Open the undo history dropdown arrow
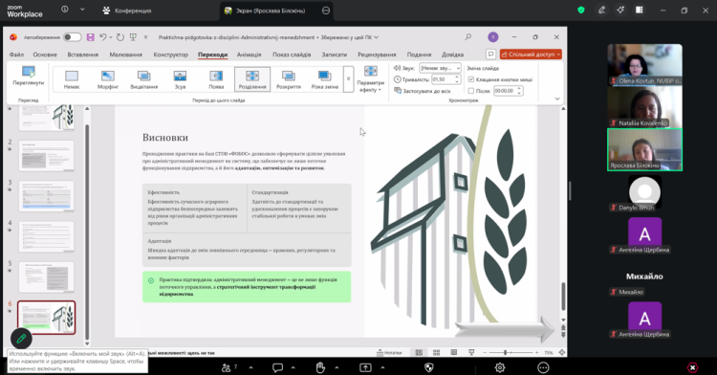The image size is (717, 375). (x=110, y=37)
